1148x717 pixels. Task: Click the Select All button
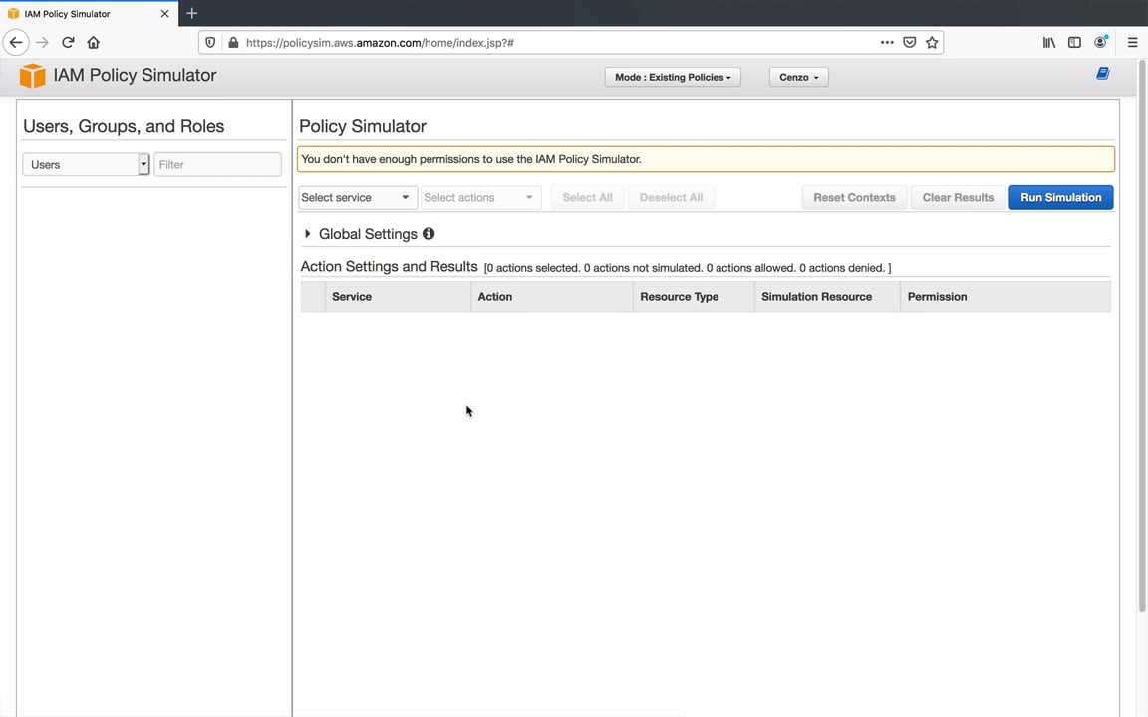tap(587, 197)
